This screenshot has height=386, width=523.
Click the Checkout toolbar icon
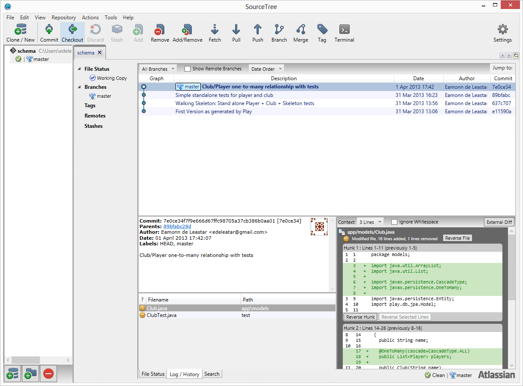(73, 30)
